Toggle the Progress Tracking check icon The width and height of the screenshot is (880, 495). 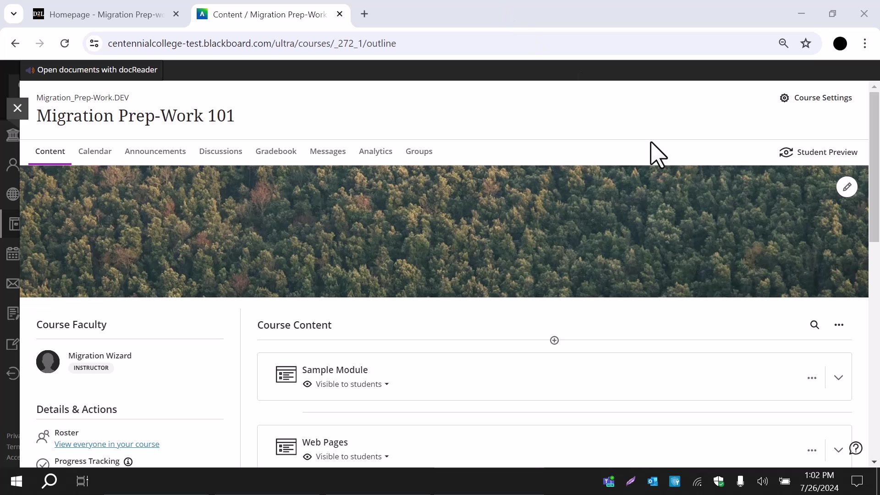(43, 464)
